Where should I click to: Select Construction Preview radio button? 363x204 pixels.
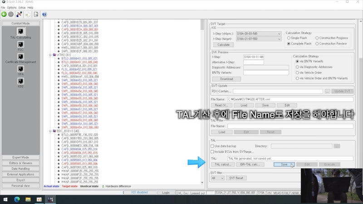[x=317, y=44]
